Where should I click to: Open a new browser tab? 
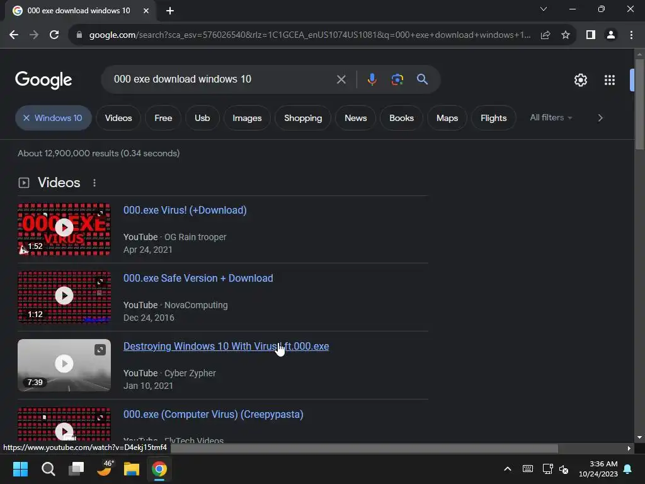170,11
